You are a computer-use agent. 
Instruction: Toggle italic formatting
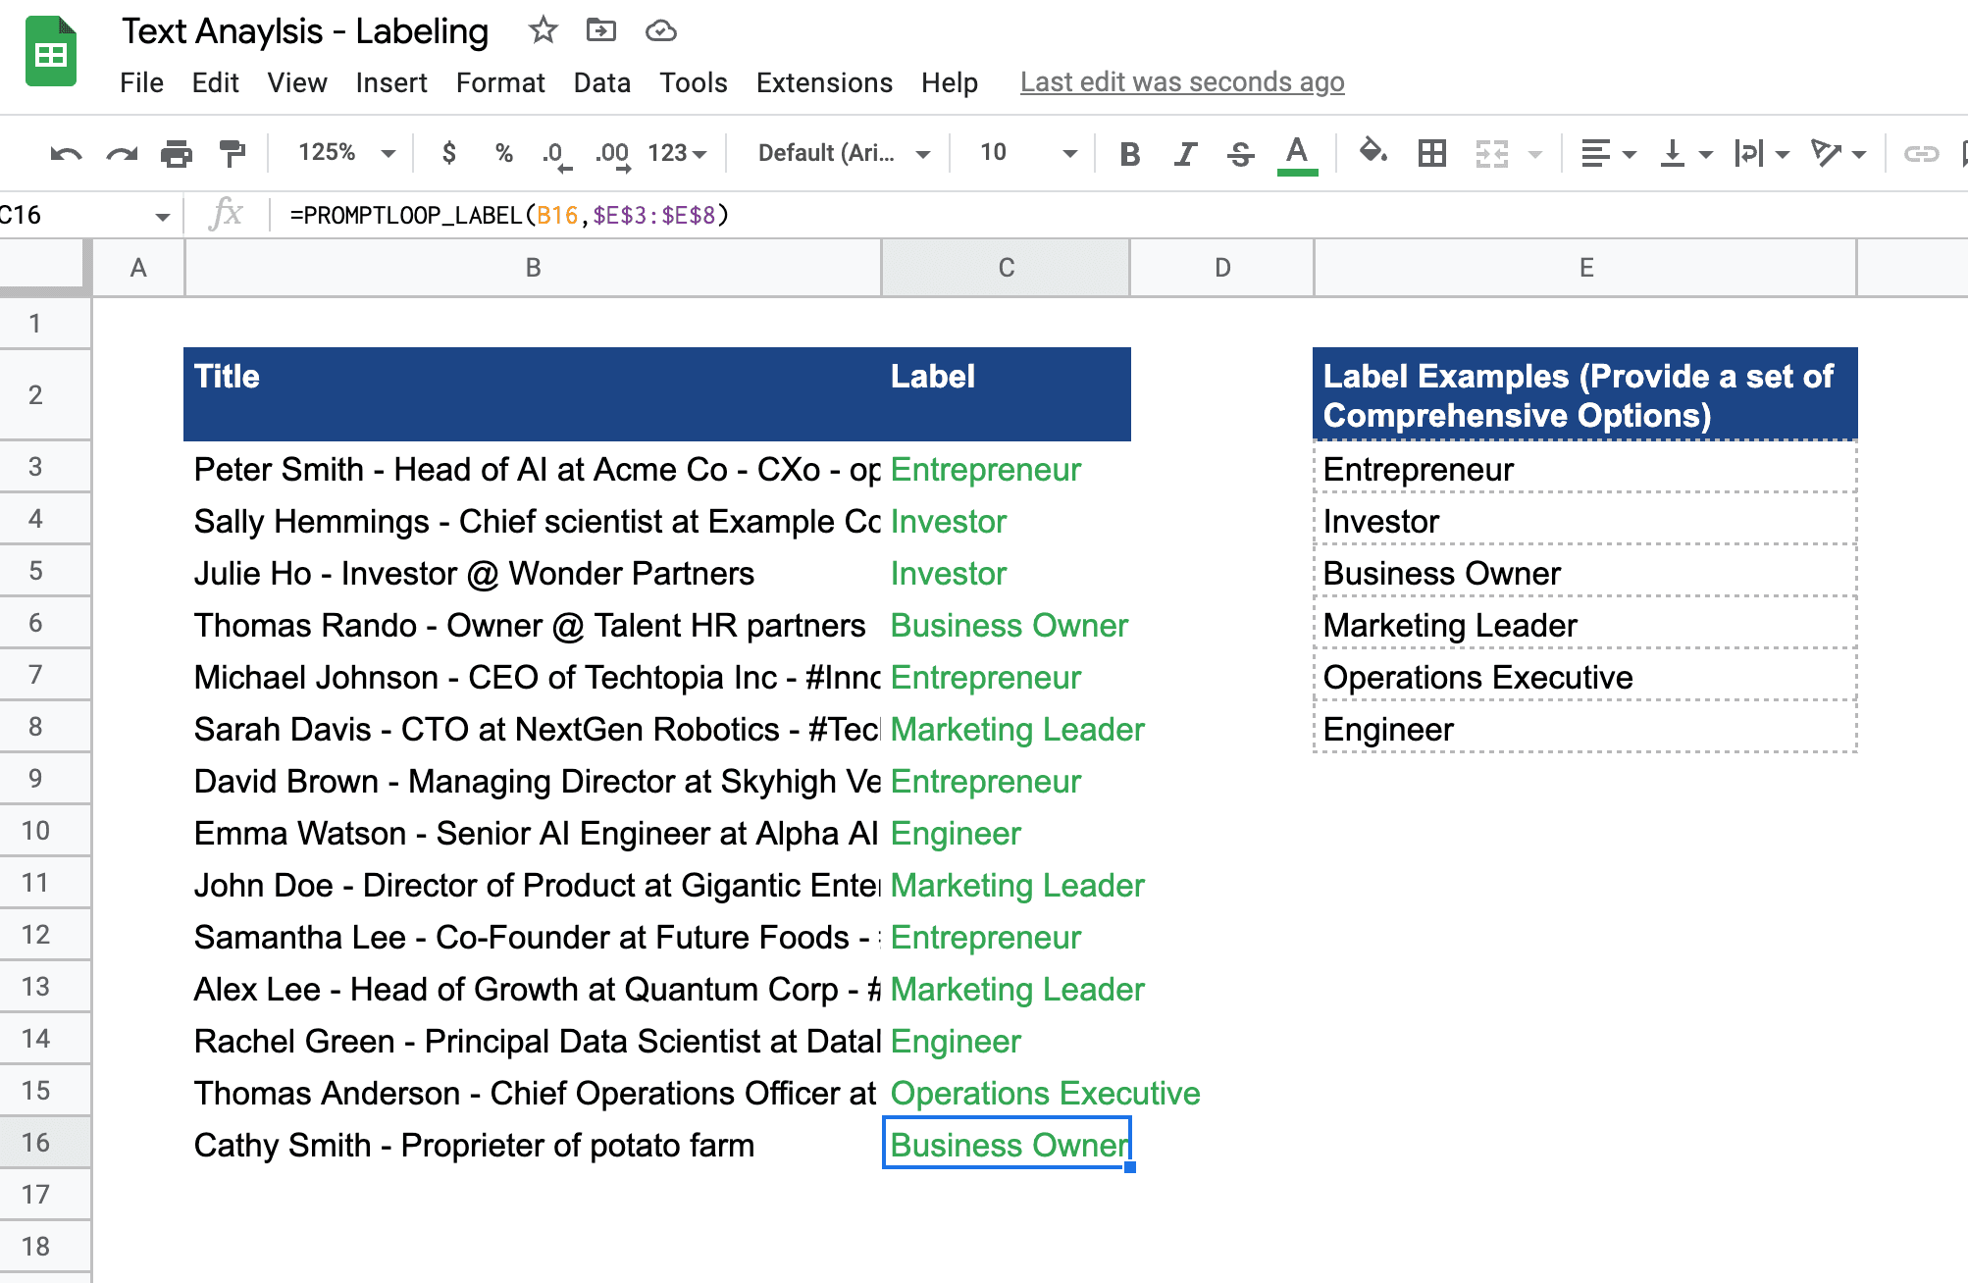coord(1185,153)
